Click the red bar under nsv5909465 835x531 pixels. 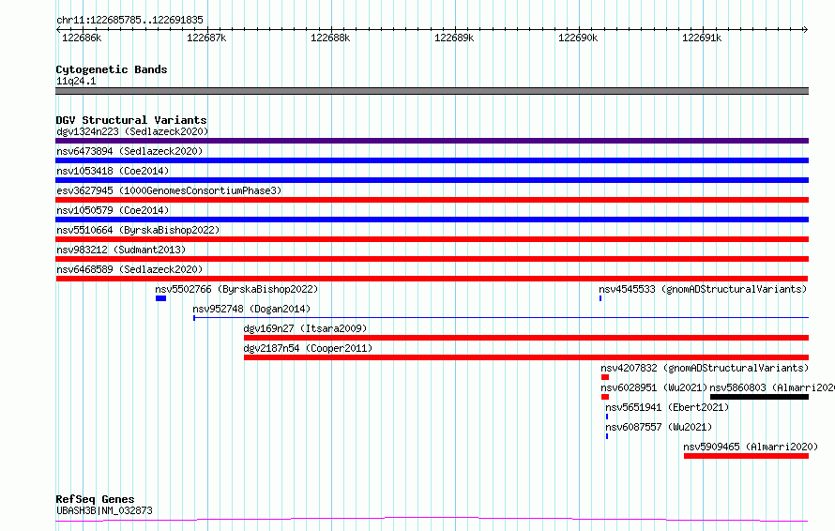click(x=746, y=456)
